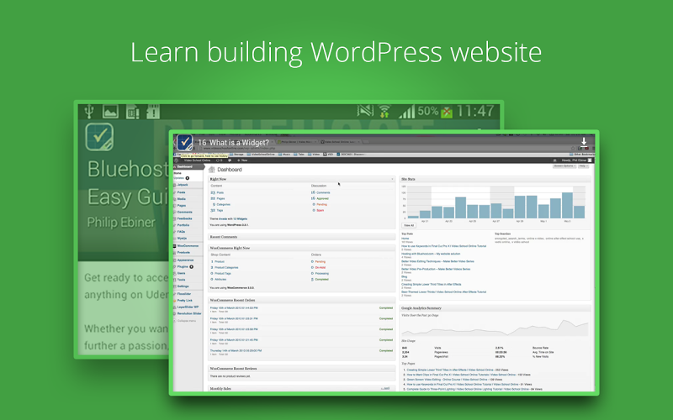Click the Recent Comments widget header
This screenshot has width=673, height=420.
(x=302, y=237)
